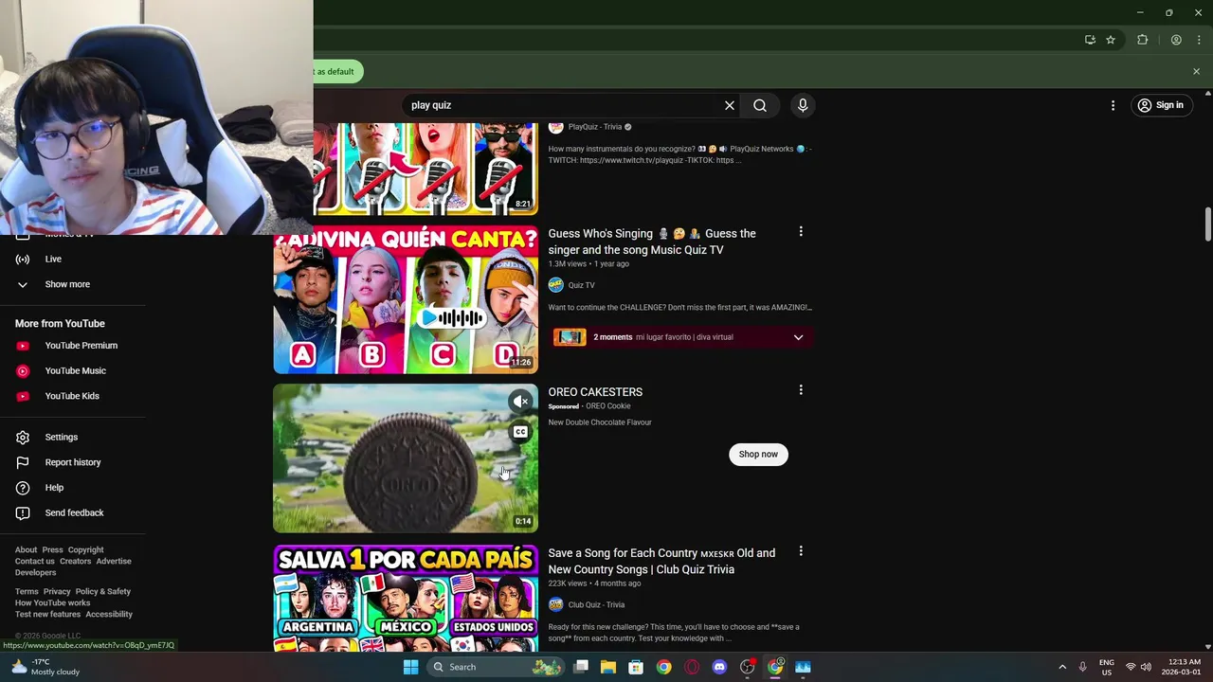This screenshot has width=1213, height=682.
Task: Open the Chrome three-dot menu
Action: 1199,40
